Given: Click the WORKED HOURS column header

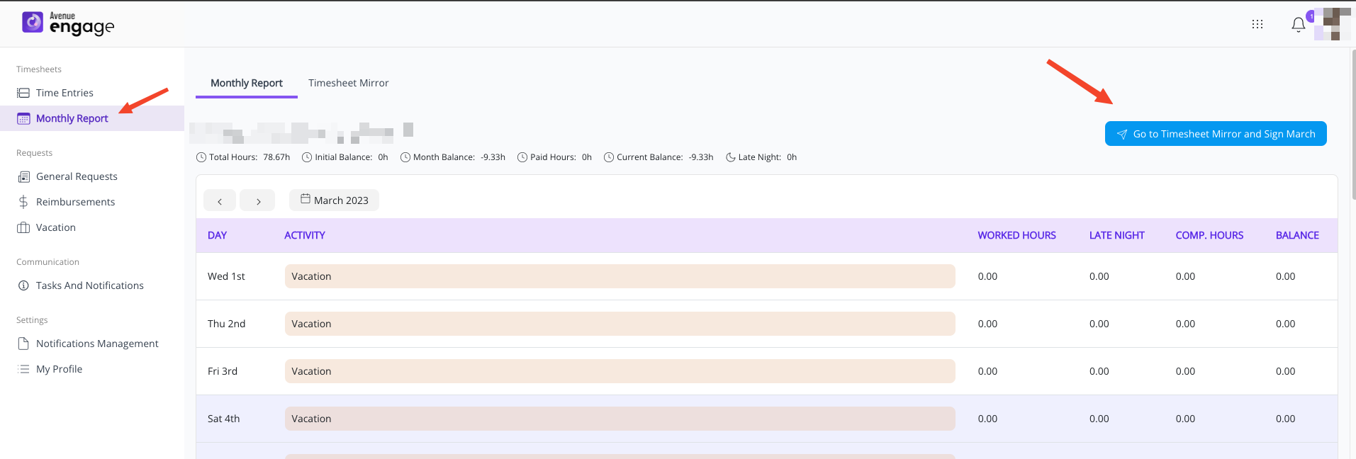Looking at the screenshot, I should point(1016,235).
